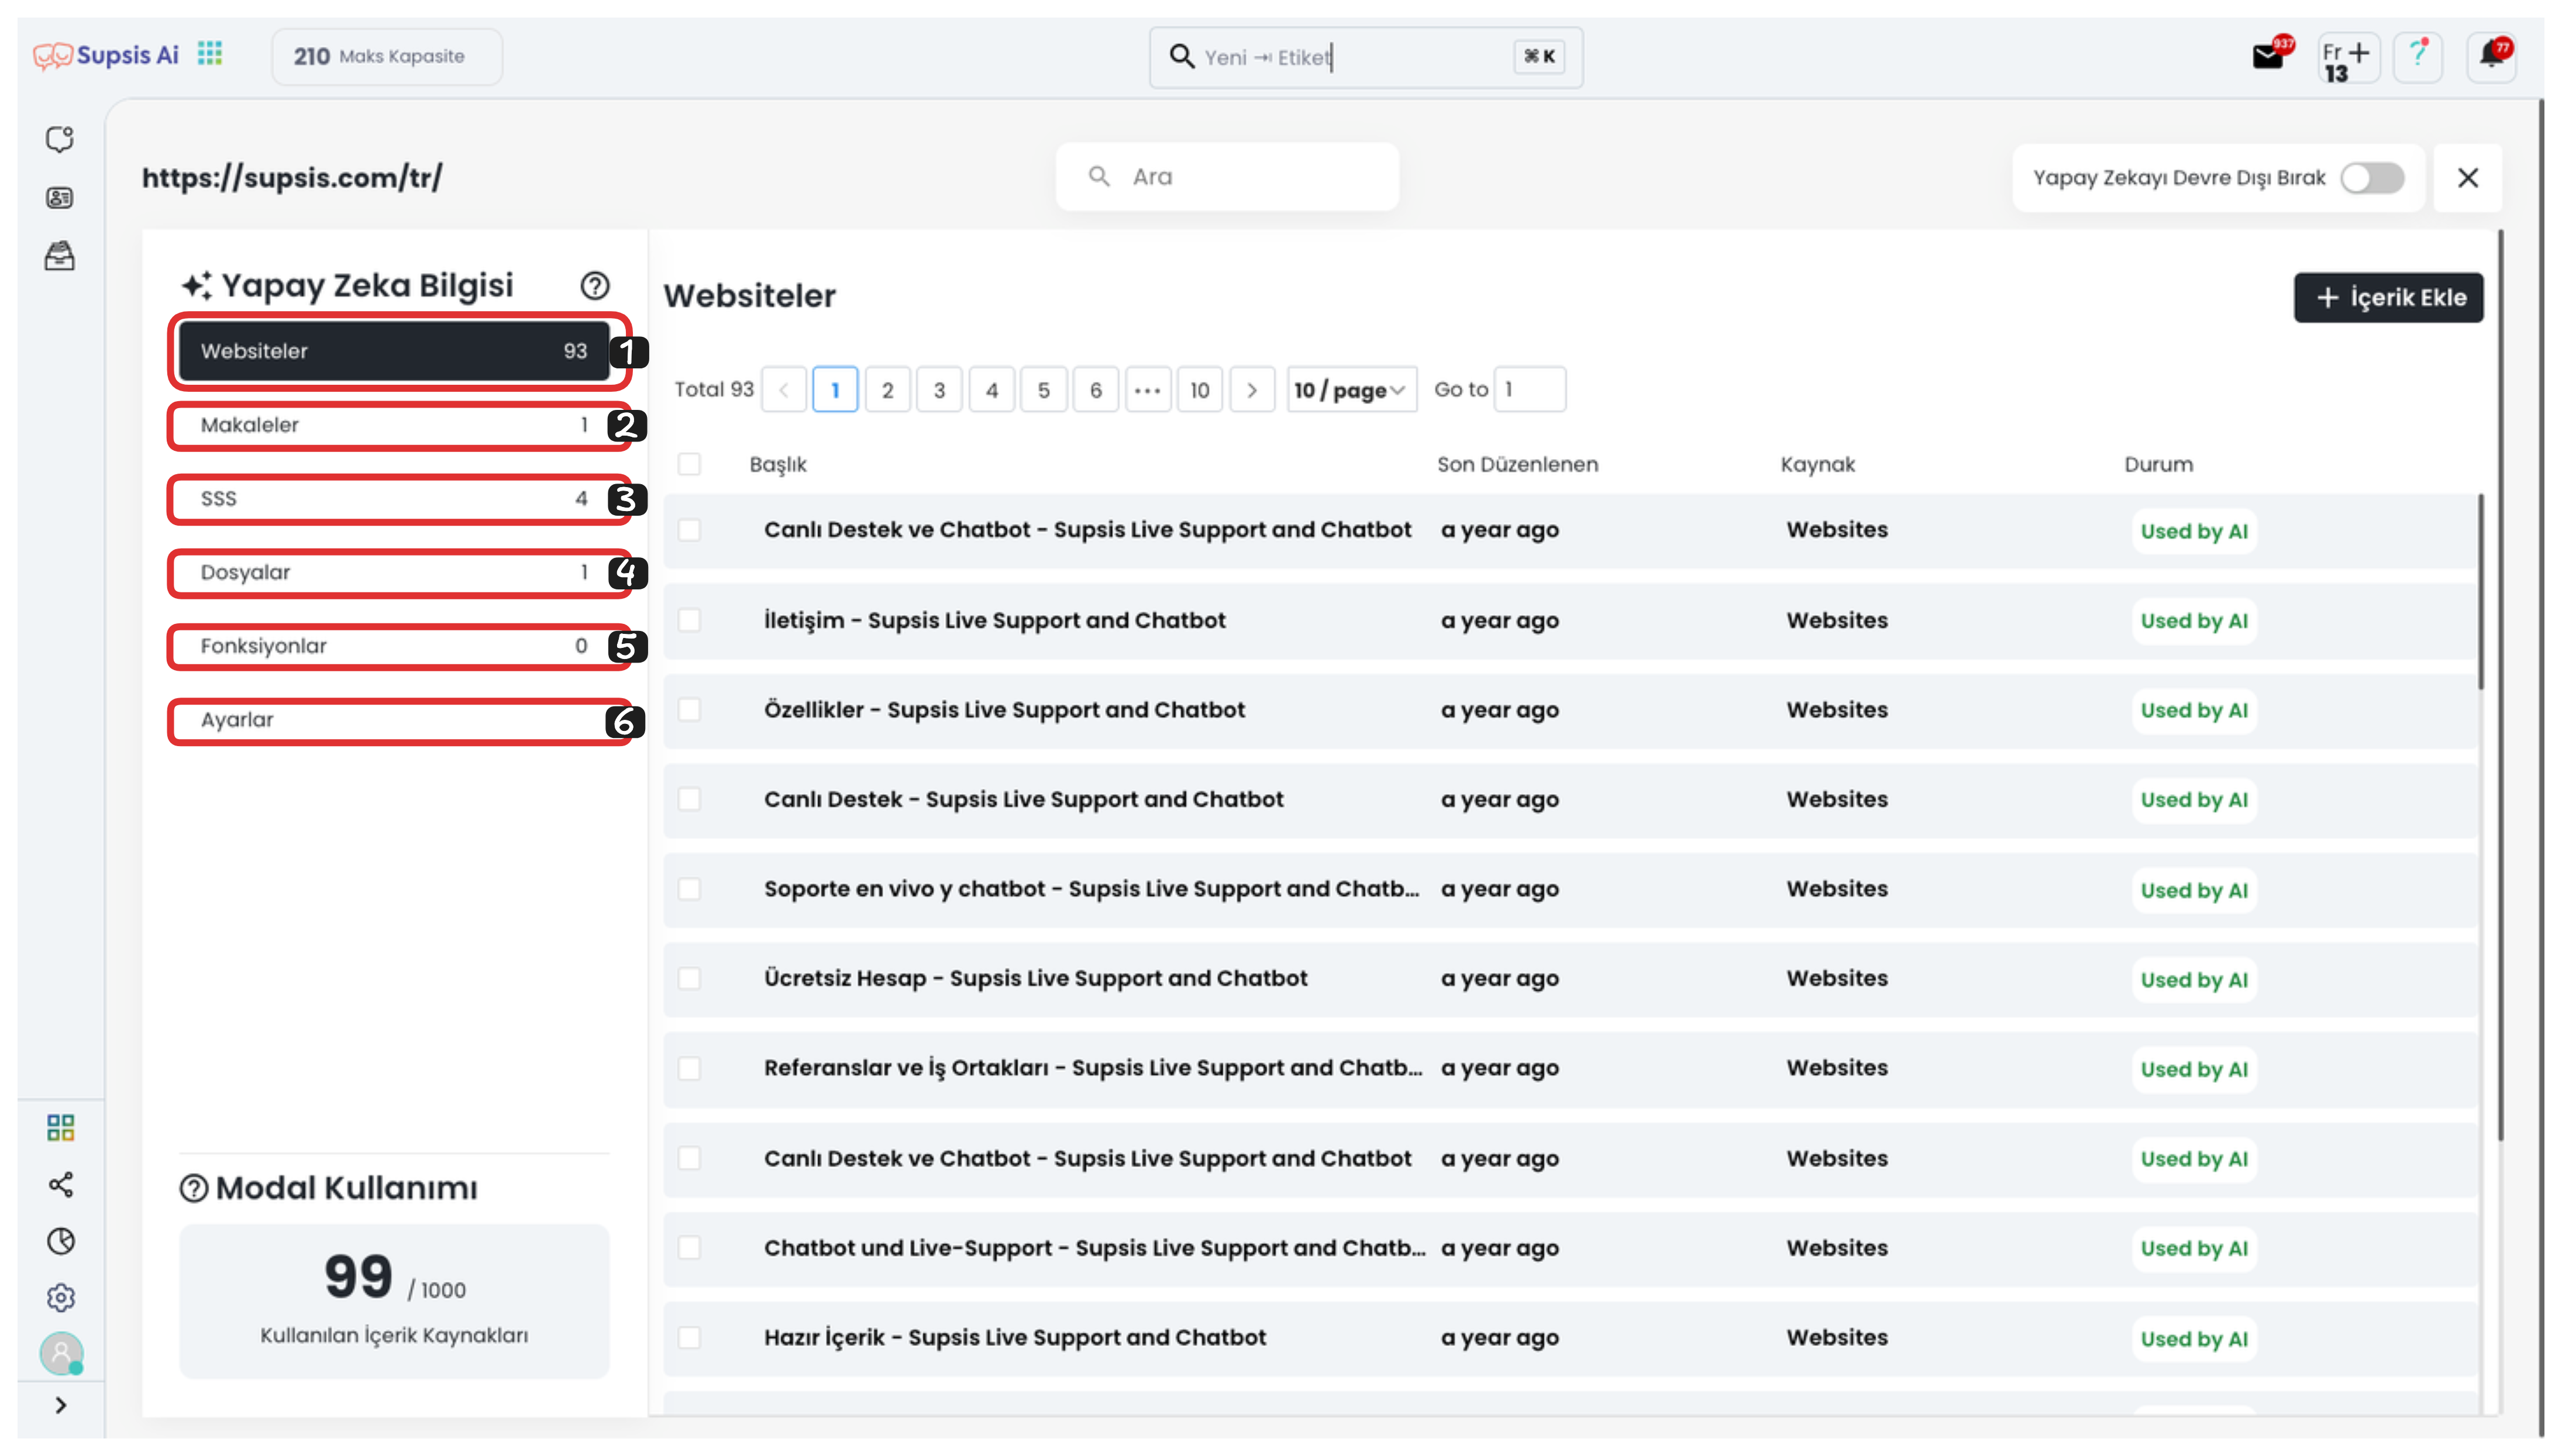Screen dimensions: 2562x1456
Task: Open the apps grid icon beside Supsis Ai
Action: pyautogui.click(x=210, y=54)
